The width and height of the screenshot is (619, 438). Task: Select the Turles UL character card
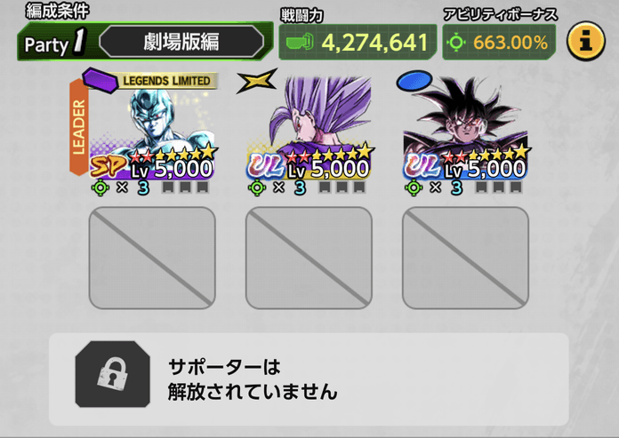465,129
